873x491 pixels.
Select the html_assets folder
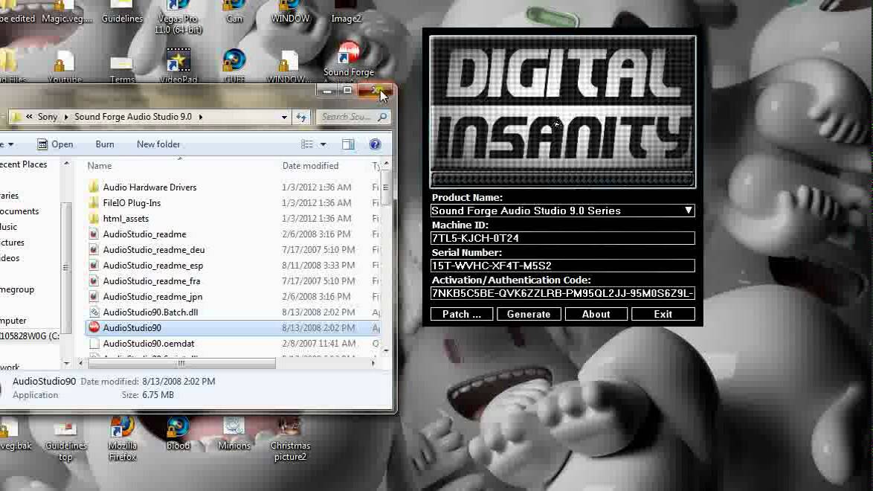[x=126, y=219]
